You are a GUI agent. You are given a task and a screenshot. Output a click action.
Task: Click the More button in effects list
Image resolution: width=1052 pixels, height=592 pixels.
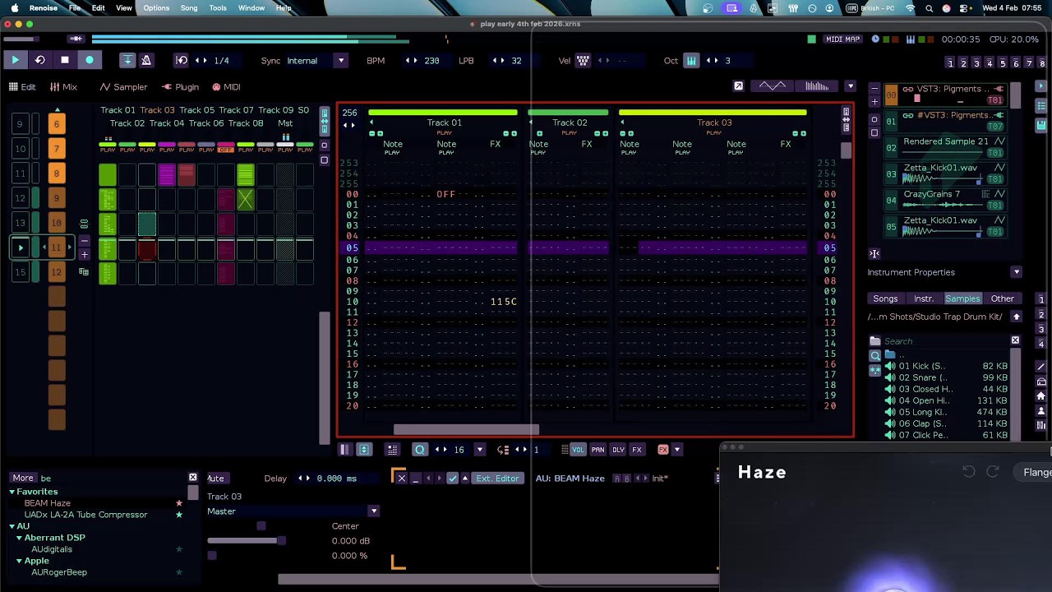[x=23, y=478]
